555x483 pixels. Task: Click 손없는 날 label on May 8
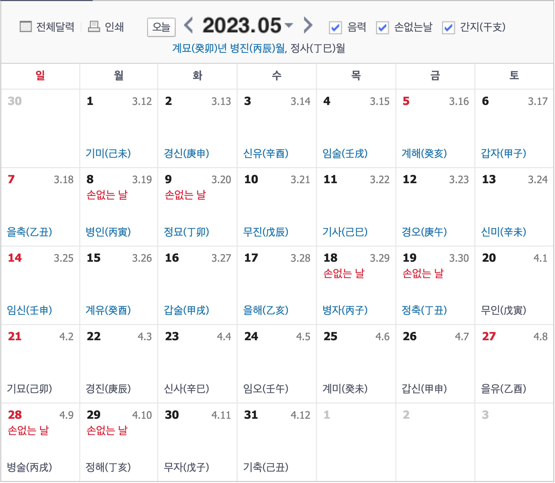pyautogui.click(x=107, y=195)
